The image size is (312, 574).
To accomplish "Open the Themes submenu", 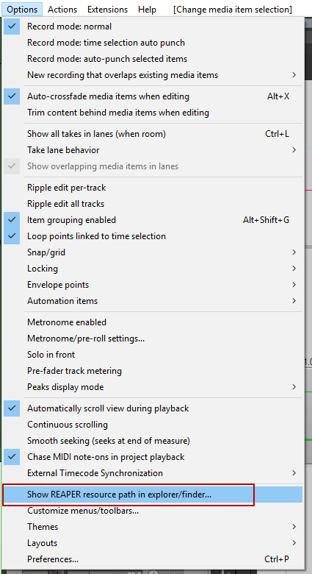I will coord(153,527).
